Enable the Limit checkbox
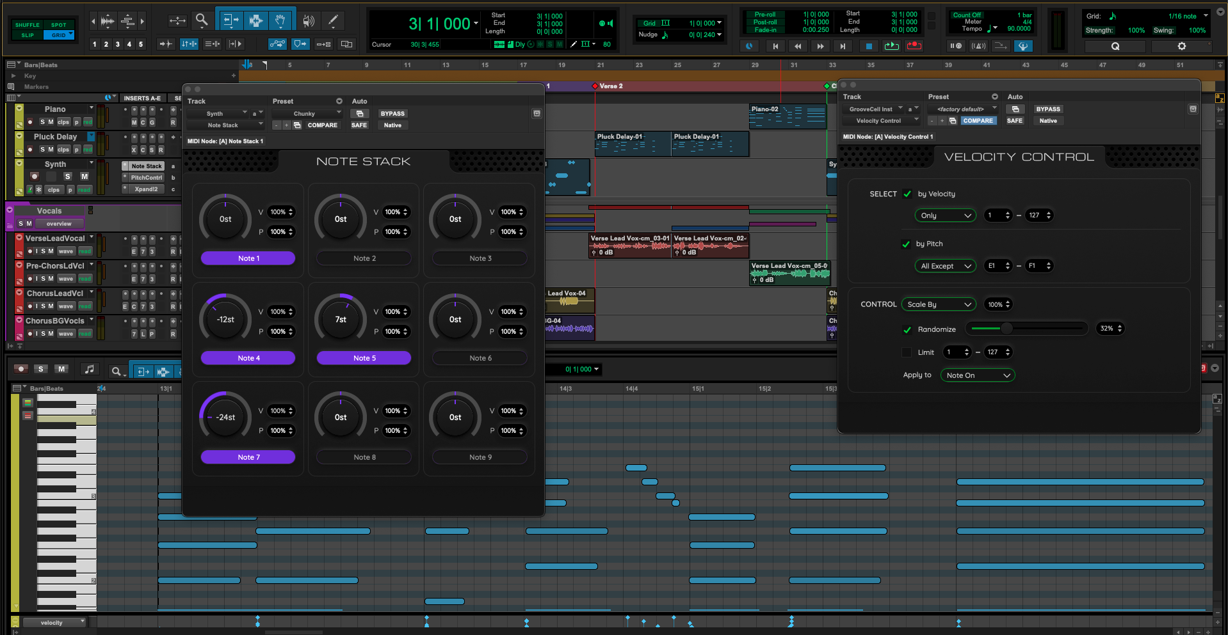The image size is (1228, 635). [907, 352]
